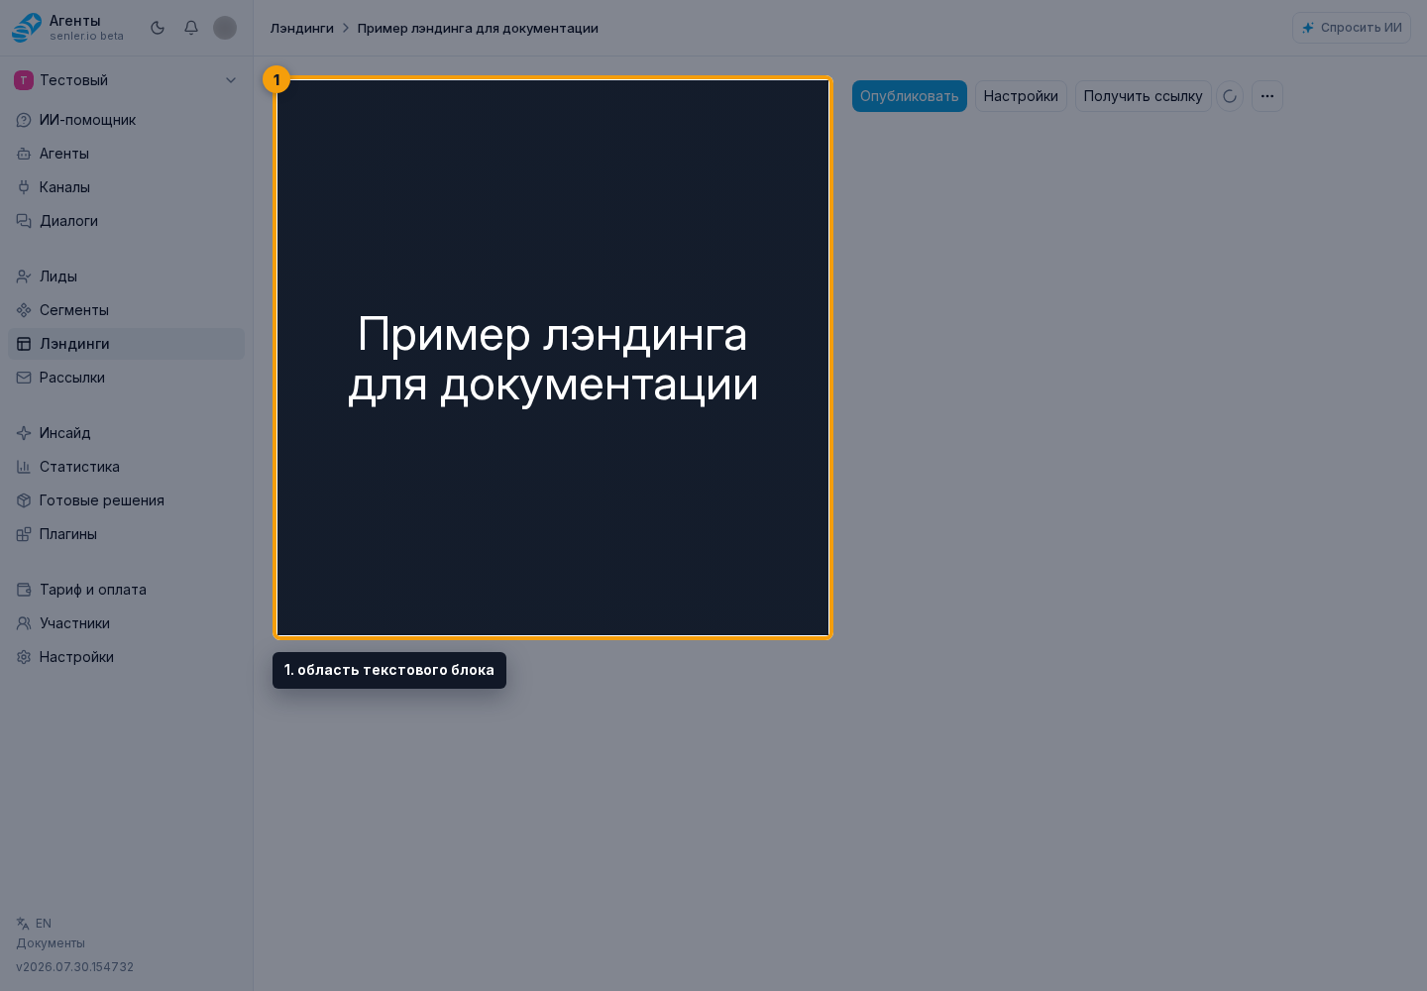The image size is (1427, 991).
Task: Open Плагины section
Action: point(126,534)
